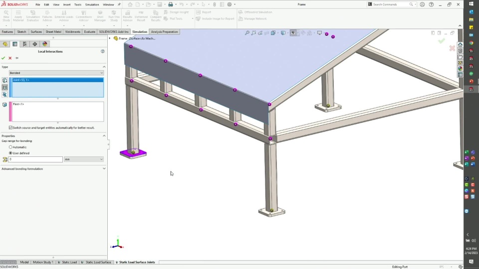Switch to the Weldments tab
The height and width of the screenshot is (269, 479).
click(73, 32)
